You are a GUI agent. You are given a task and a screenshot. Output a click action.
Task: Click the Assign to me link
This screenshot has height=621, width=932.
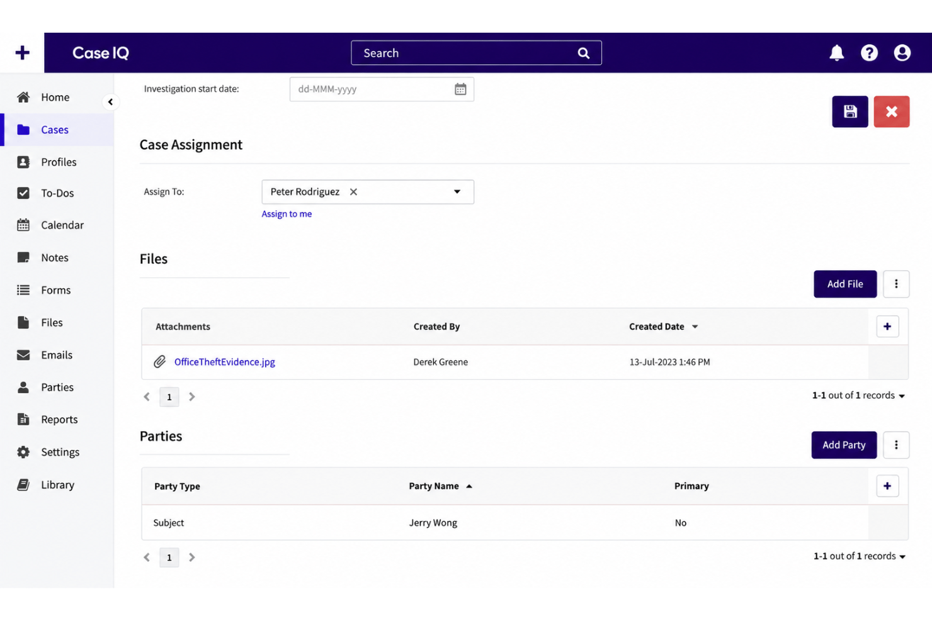(x=287, y=214)
